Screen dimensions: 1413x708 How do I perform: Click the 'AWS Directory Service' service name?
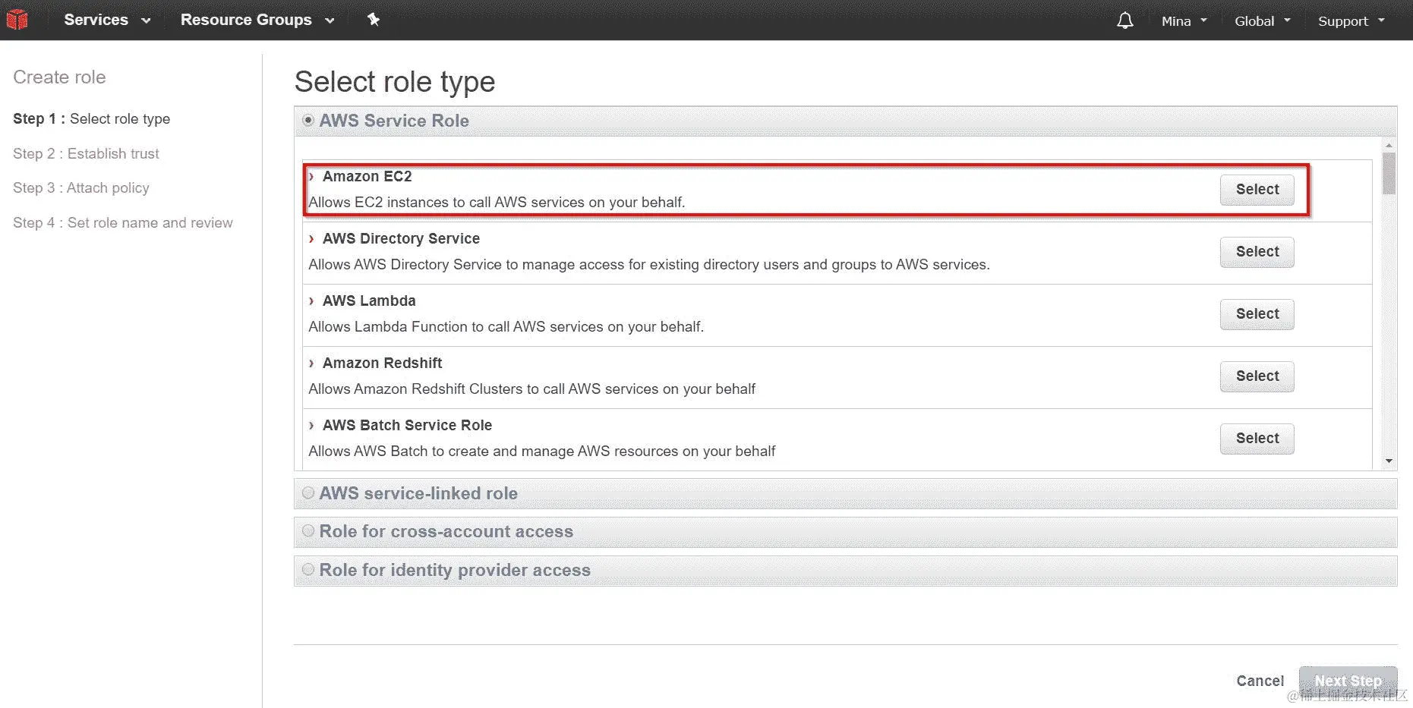(401, 238)
